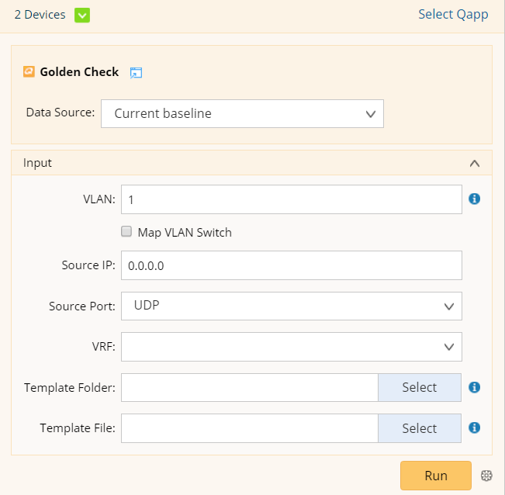Screen dimensions: 505x495
Task: Collapse the Input section chevron
Action: 475,163
